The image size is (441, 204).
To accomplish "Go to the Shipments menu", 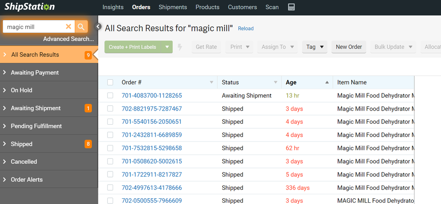I will pyautogui.click(x=173, y=7).
